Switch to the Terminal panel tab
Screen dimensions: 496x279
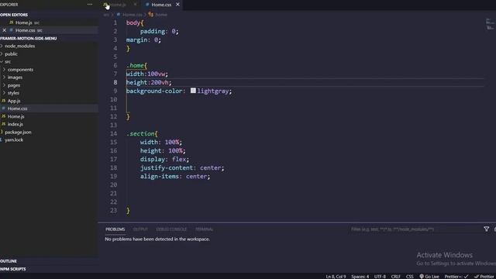point(204,229)
